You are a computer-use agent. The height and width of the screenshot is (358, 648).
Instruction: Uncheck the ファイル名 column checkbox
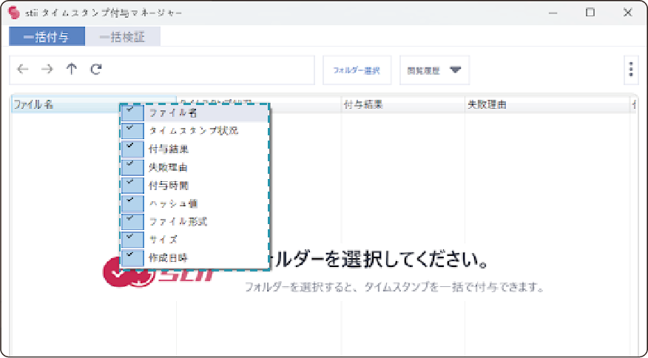pyautogui.click(x=132, y=112)
